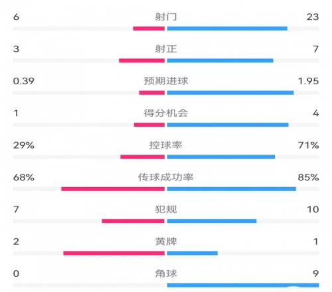
Task: Click the 控球率 label
Action: pos(166,145)
